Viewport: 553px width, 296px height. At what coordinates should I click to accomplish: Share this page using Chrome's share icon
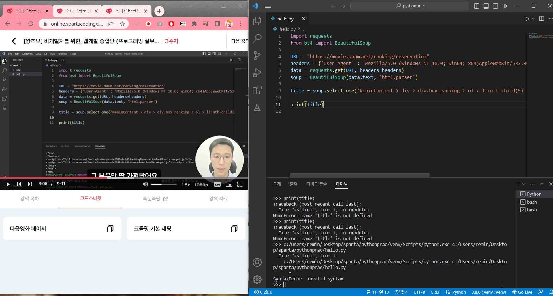111,24
